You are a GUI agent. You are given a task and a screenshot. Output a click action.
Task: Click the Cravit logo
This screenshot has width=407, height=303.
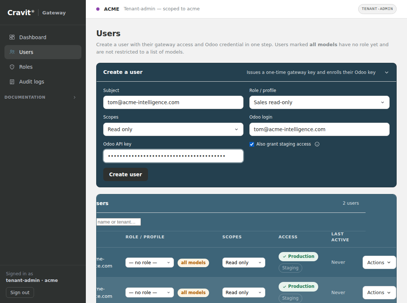pyautogui.click(x=21, y=13)
